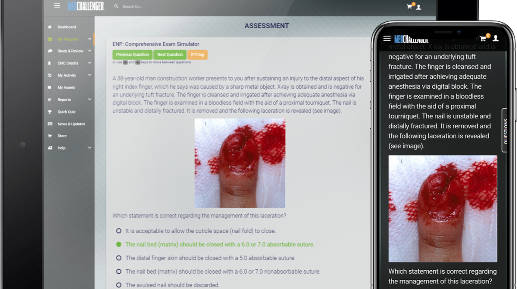The height and width of the screenshot is (289, 517).
Task: Open the hamburger menu on the phone
Action: [x=387, y=38]
